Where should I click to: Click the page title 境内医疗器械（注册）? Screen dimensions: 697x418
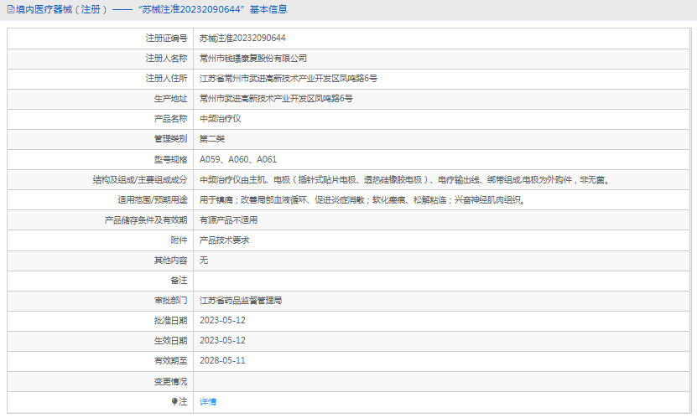62,9
